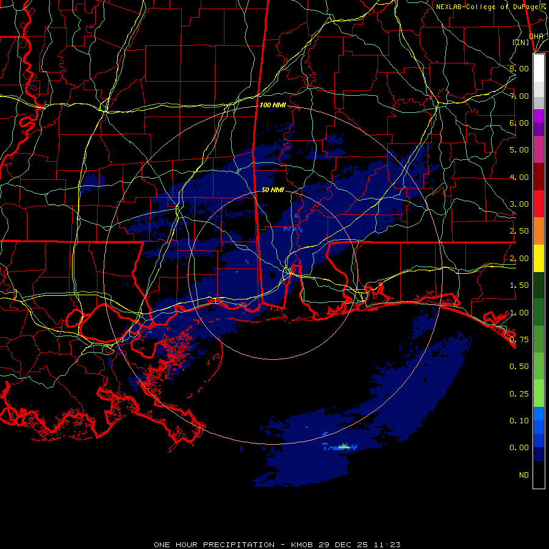This screenshot has width=549, height=549.
Task: Click the 50 NMI range ring label
Action: click(273, 190)
